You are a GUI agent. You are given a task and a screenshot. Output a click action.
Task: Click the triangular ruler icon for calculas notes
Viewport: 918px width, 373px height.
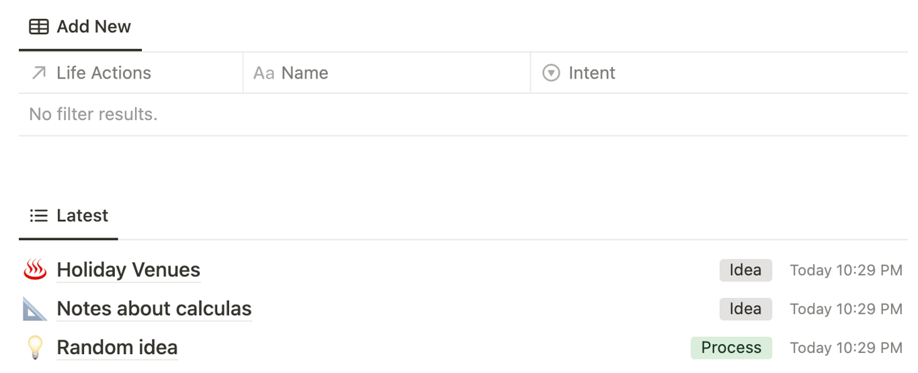35,309
